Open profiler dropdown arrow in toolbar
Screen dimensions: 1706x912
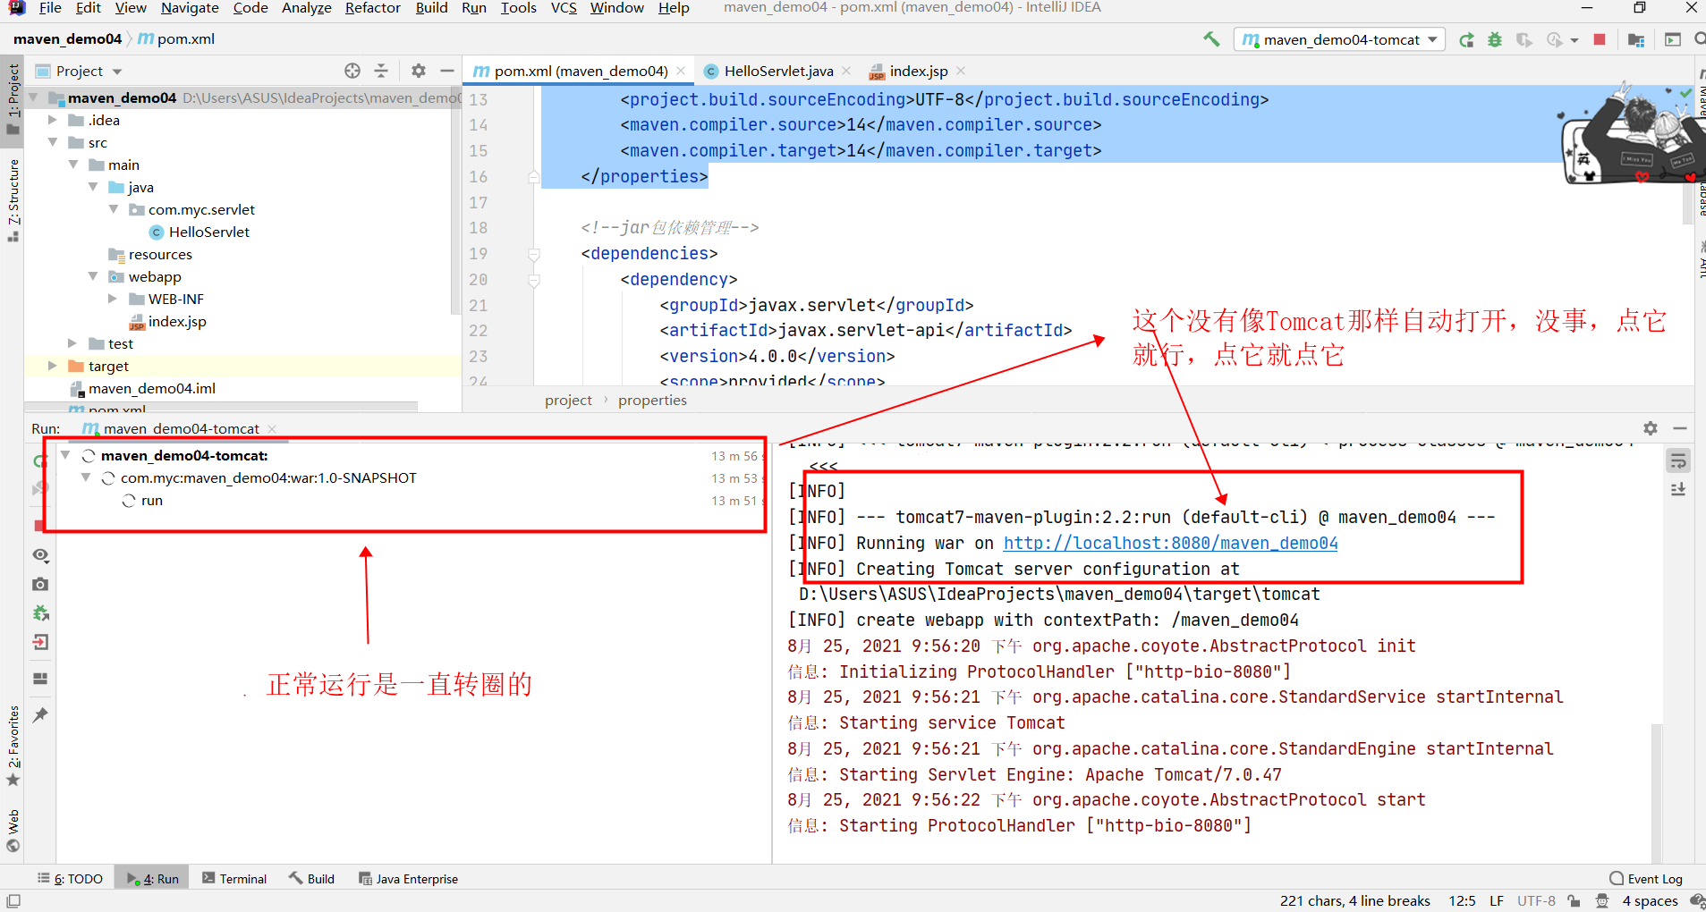pos(1574,40)
